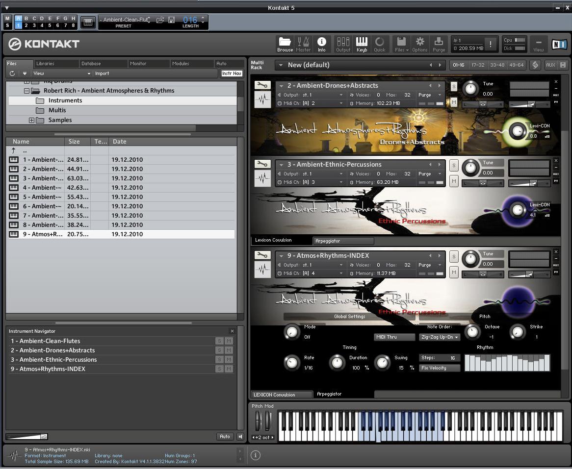
Task: Open the Options gear icon
Action: point(420,45)
